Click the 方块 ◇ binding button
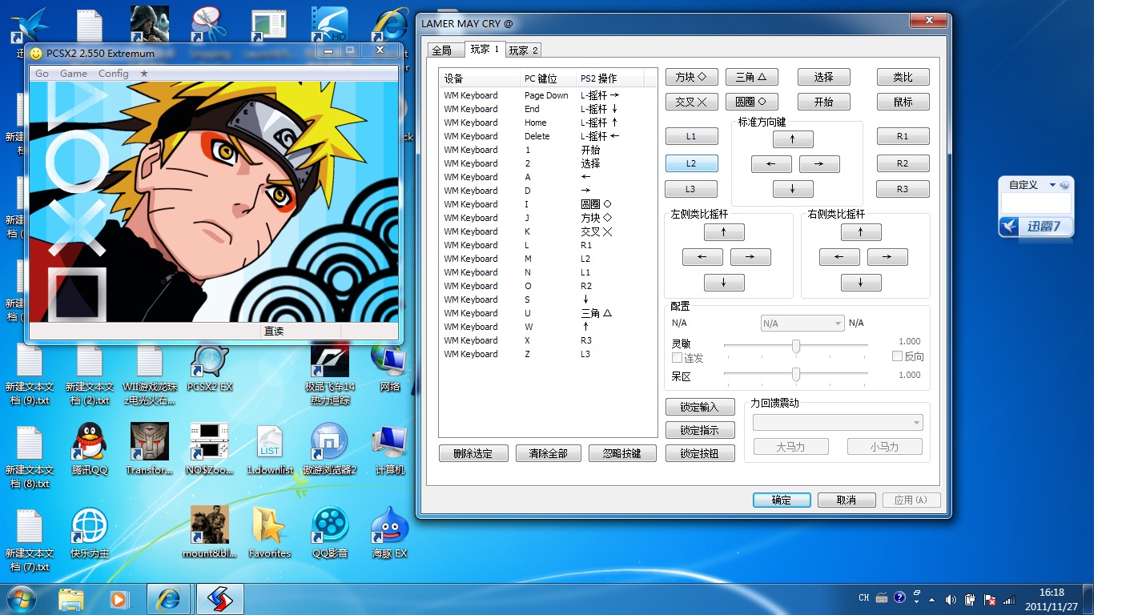The height and width of the screenshot is (615, 1122). click(691, 77)
